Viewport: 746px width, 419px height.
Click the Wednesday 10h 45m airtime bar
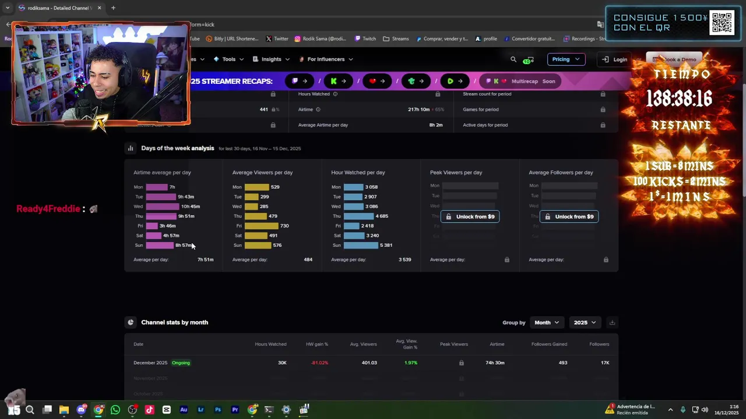click(163, 207)
